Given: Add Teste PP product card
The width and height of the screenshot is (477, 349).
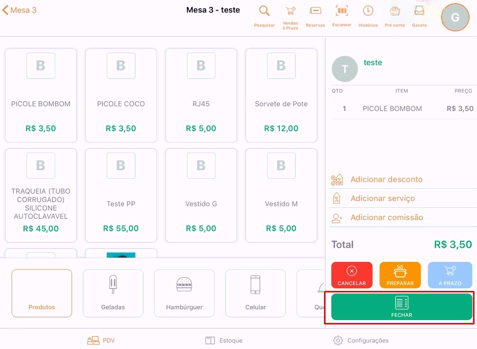Looking at the screenshot, I should 121,195.
